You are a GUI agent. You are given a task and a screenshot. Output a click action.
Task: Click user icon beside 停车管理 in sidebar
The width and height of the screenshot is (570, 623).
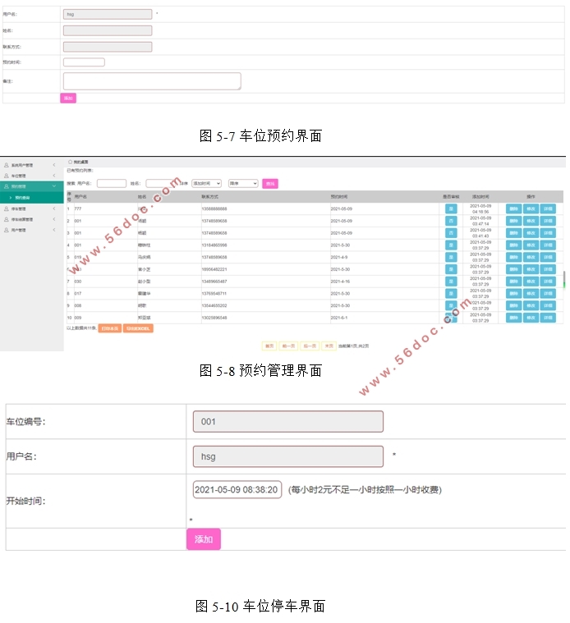point(7,208)
